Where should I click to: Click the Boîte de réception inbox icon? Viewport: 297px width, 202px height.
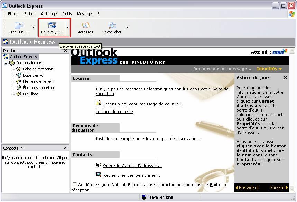point(19,69)
